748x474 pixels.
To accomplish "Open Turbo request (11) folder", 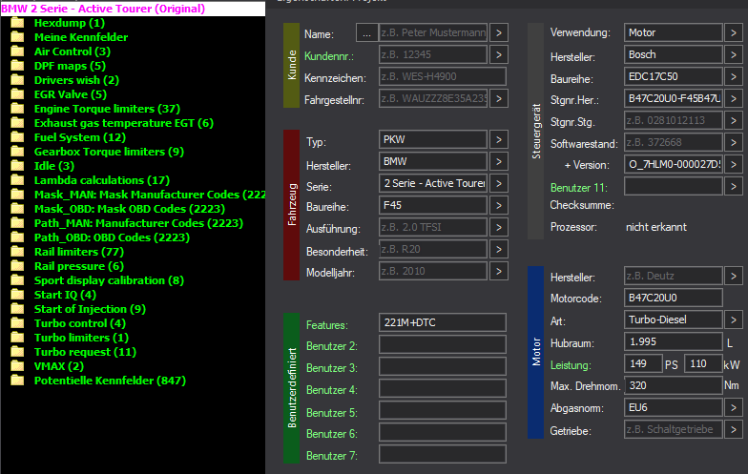I will pos(85,352).
